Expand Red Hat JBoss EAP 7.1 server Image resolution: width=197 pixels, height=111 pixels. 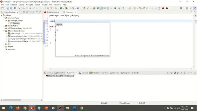pyautogui.click(x=45, y=76)
